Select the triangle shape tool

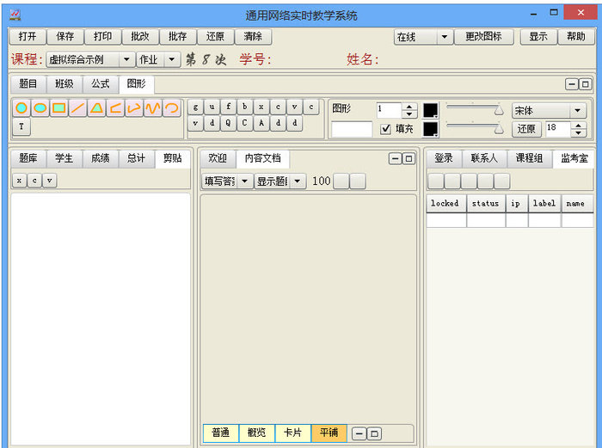[96, 108]
